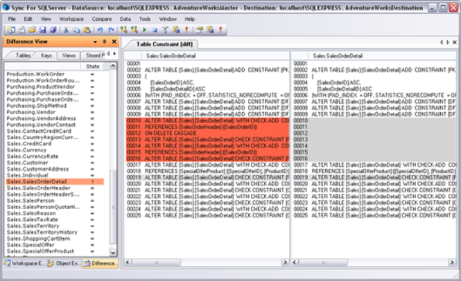Click the Save (floppy disk) toolbar icon
Viewport: 461px width, 281px height.
pyautogui.click(x=42, y=30)
